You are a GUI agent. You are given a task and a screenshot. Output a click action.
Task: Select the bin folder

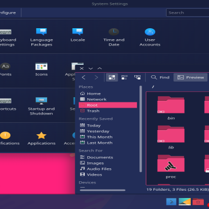click(171, 108)
